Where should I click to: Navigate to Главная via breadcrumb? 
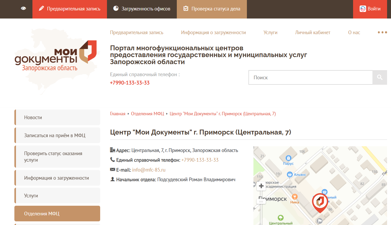pos(117,114)
